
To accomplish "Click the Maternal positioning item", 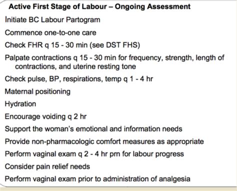I will (37, 92).
